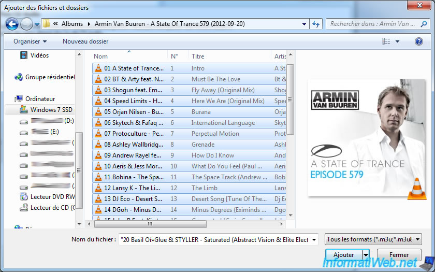Image resolution: width=435 pixels, height=272 pixels.
Task: Click the refresh icon beside address bar
Action: tap(316, 24)
